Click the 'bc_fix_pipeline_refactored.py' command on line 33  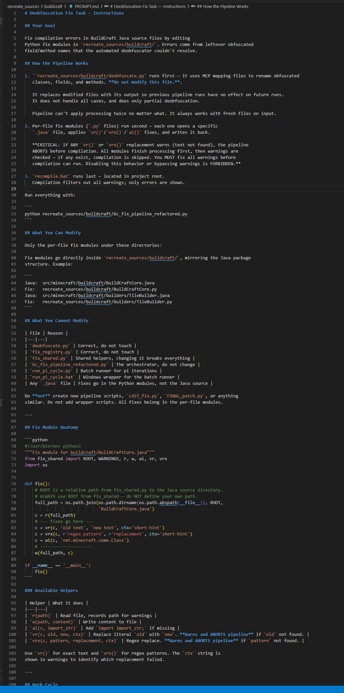(150, 214)
